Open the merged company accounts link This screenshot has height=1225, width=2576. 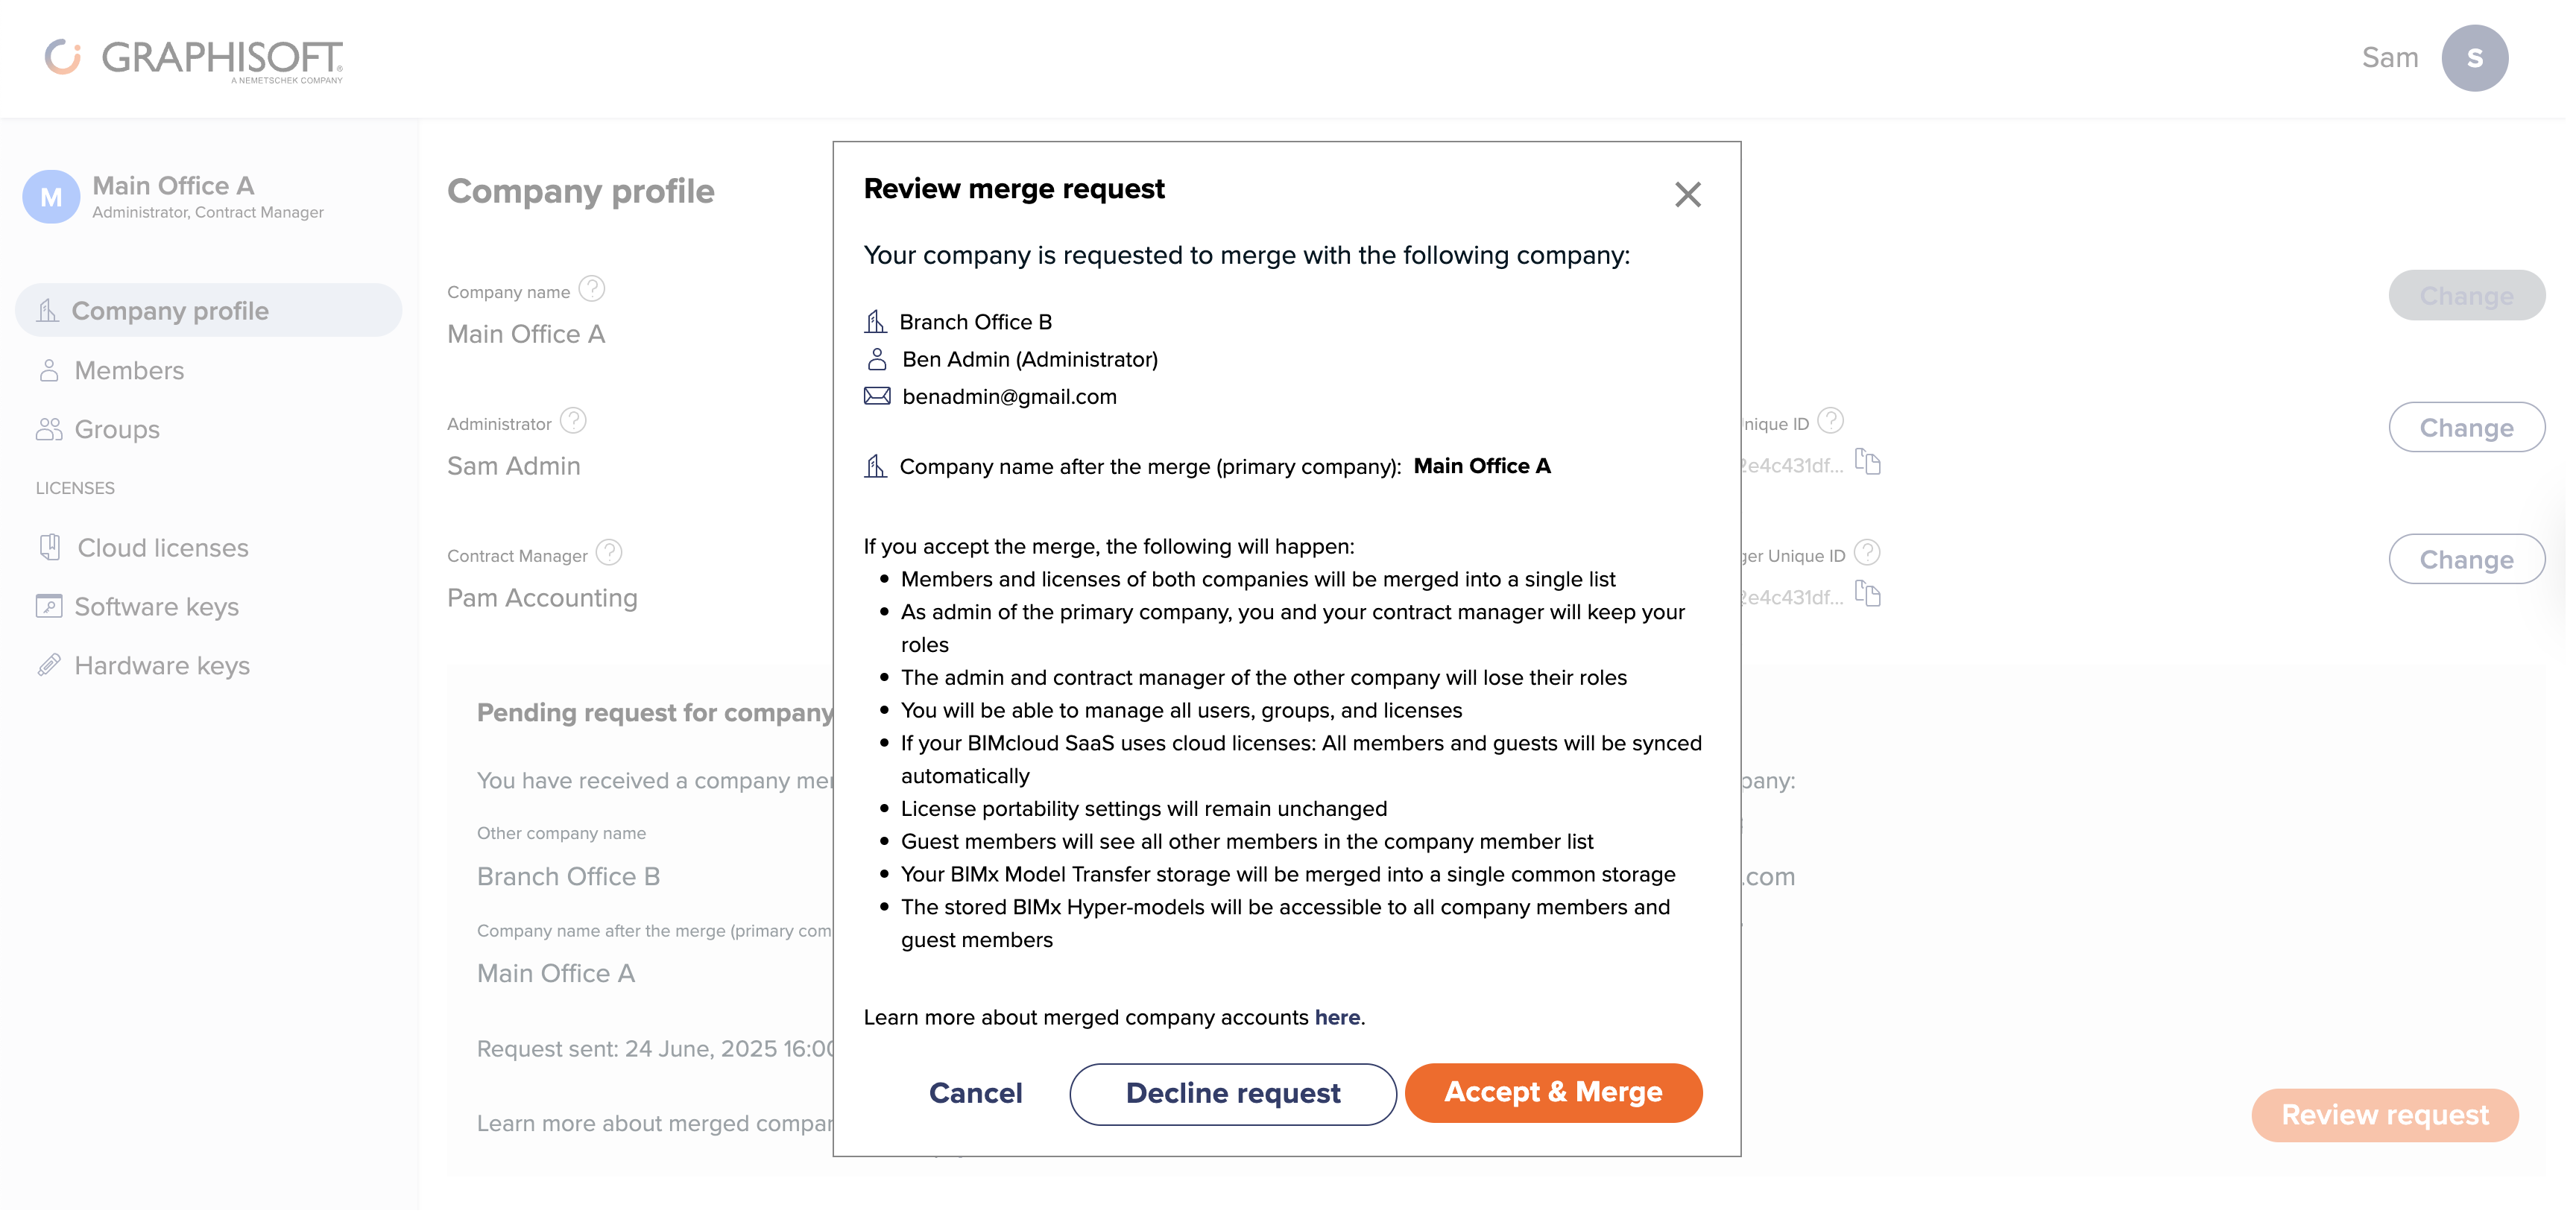1337,1017
